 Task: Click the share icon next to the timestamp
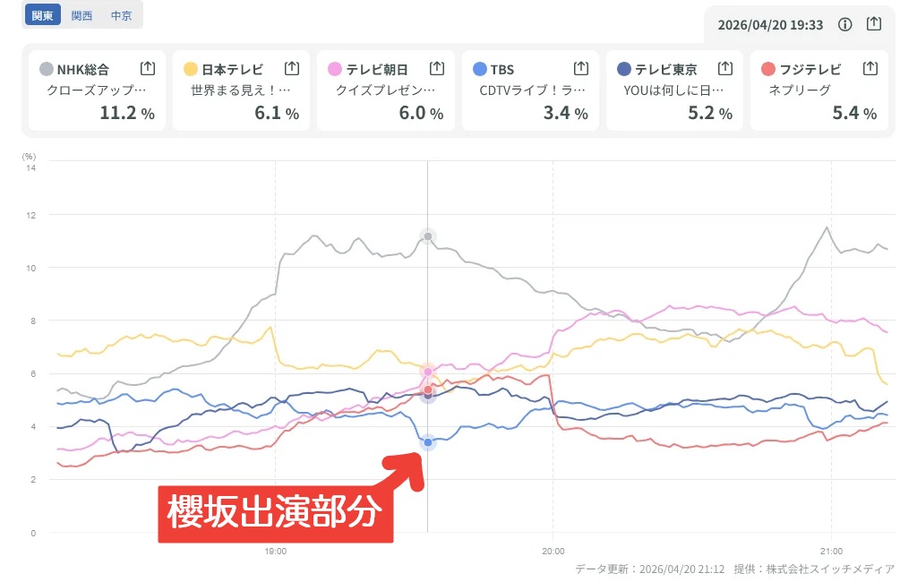coord(875,25)
